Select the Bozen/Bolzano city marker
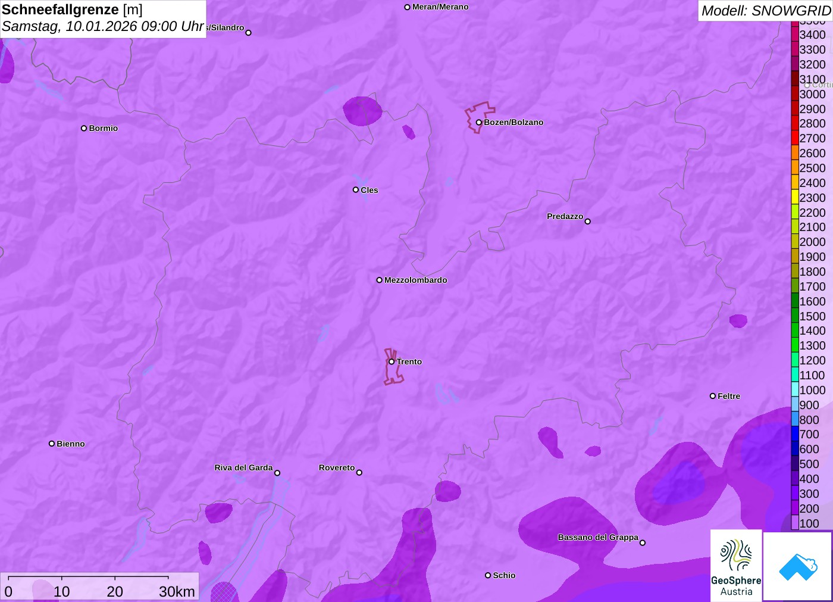This screenshot has width=833, height=602. 478,122
